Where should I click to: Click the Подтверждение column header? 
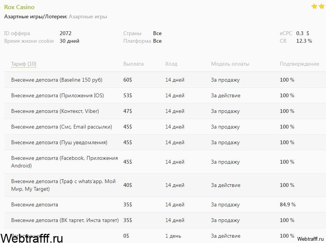299,64
